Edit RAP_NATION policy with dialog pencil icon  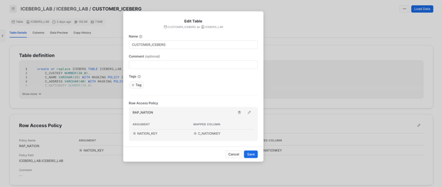coord(249,112)
